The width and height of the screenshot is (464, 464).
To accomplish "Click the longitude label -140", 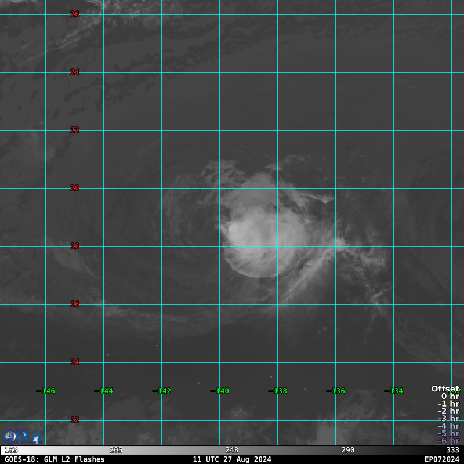I will pyautogui.click(x=220, y=391).
